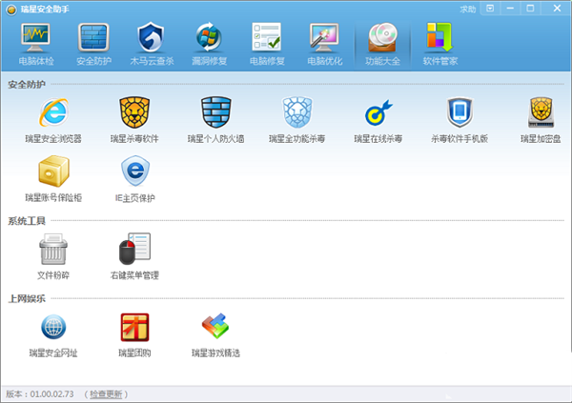Open 瑞星账号保险柜 yellow safe icon
This screenshot has height=403, width=572.
point(53,171)
